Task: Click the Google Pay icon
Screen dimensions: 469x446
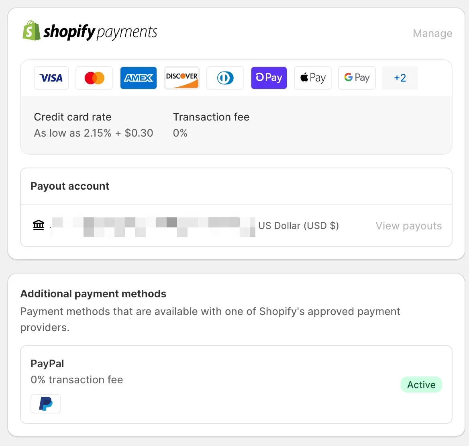Action: click(357, 78)
